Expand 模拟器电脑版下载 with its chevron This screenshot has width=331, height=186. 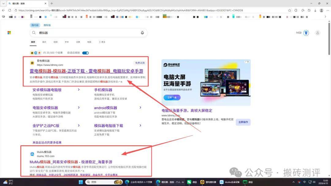click(x=140, y=125)
